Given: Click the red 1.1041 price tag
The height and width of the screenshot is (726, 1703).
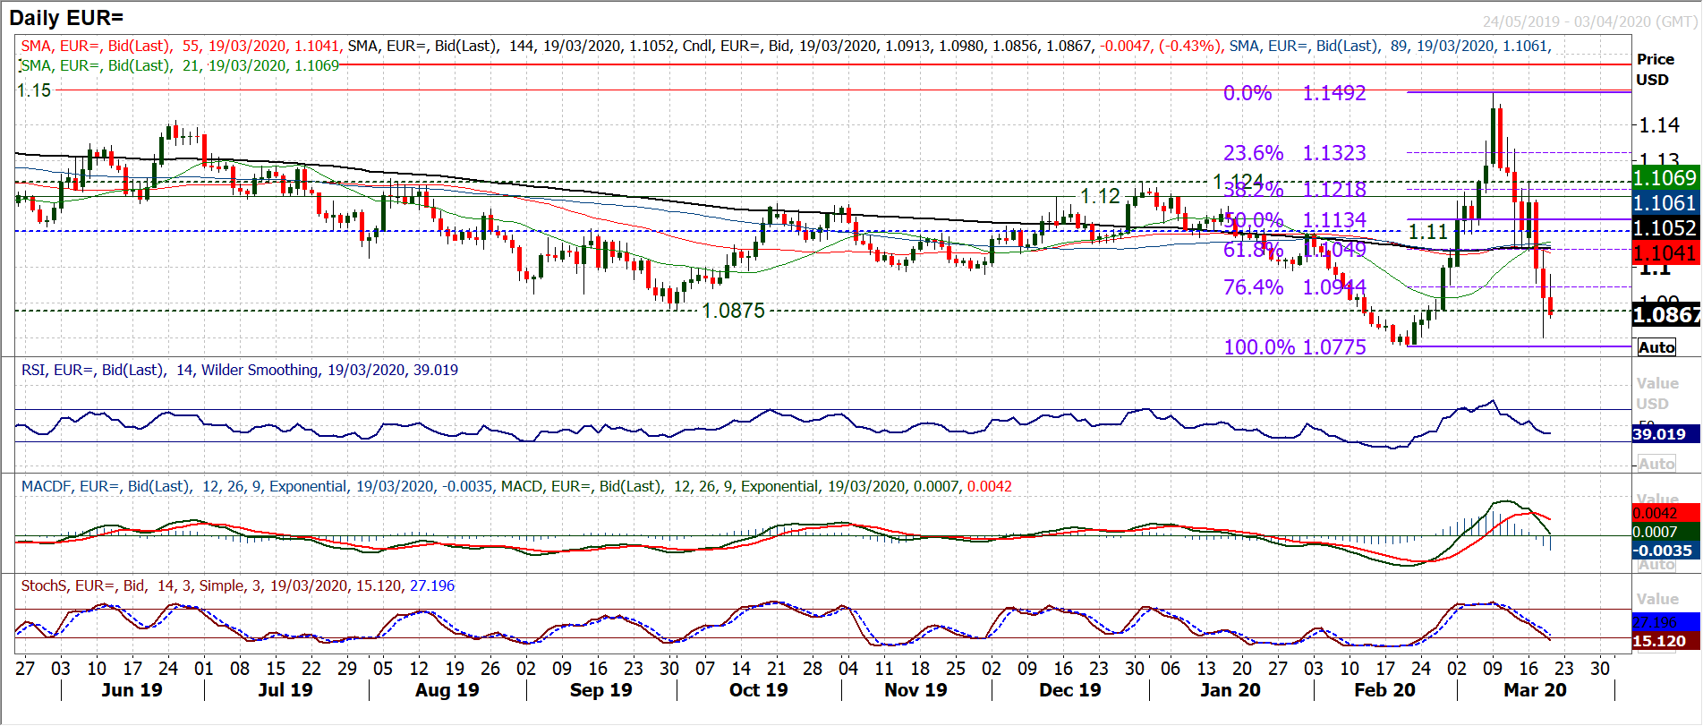Looking at the screenshot, I should pos(1665,253).
